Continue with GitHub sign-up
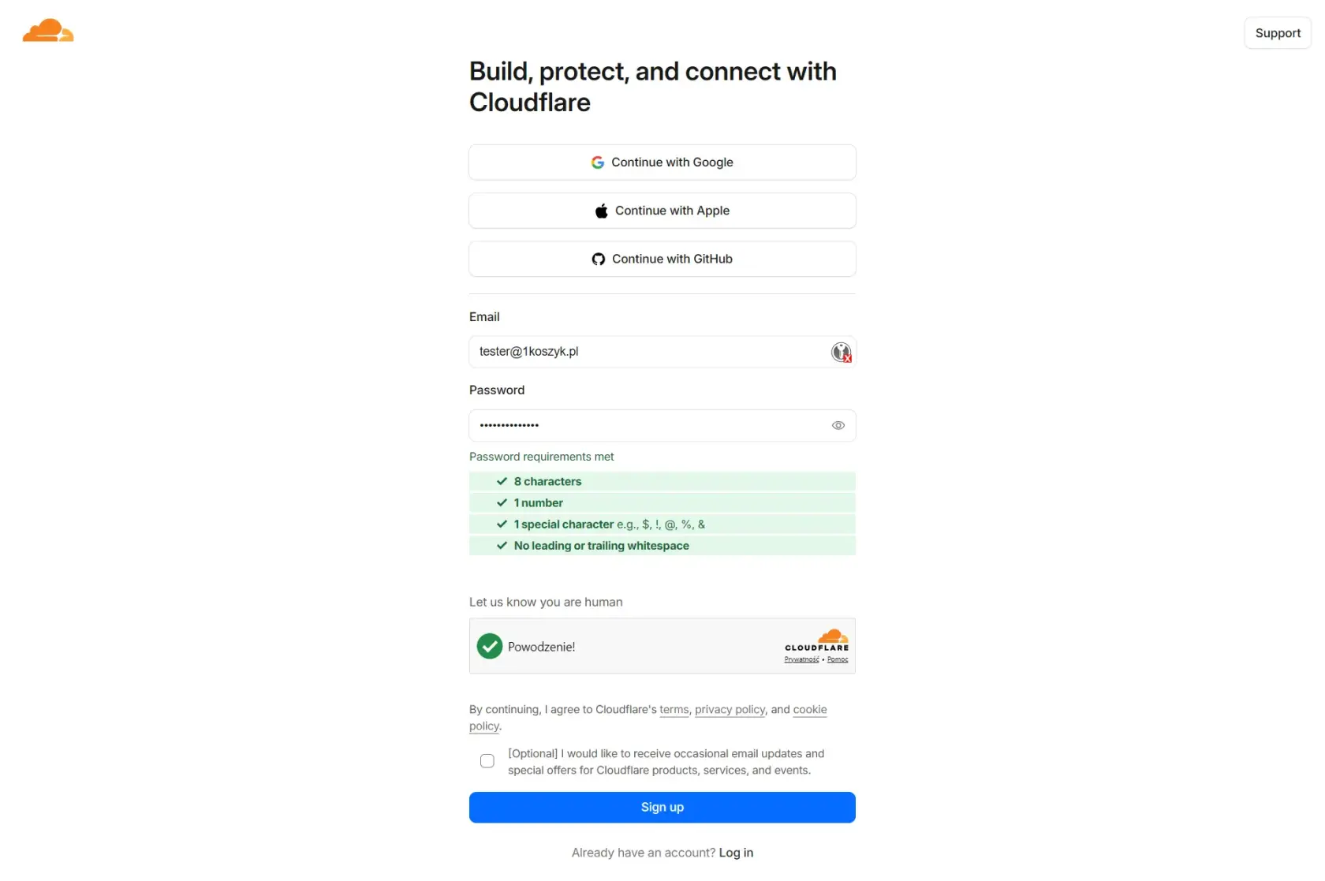 (x=662, y=259)
